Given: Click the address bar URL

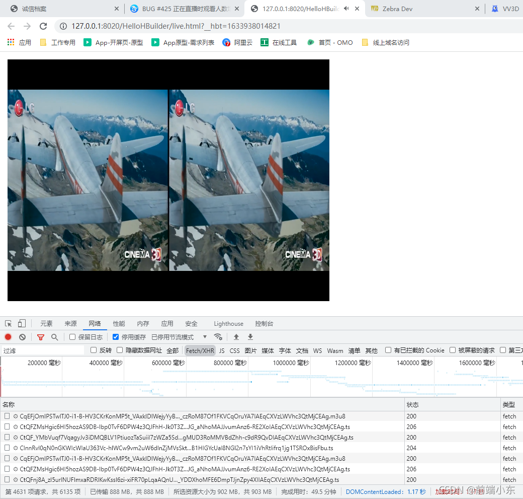Looking at the screenshot, I should 176,26.
